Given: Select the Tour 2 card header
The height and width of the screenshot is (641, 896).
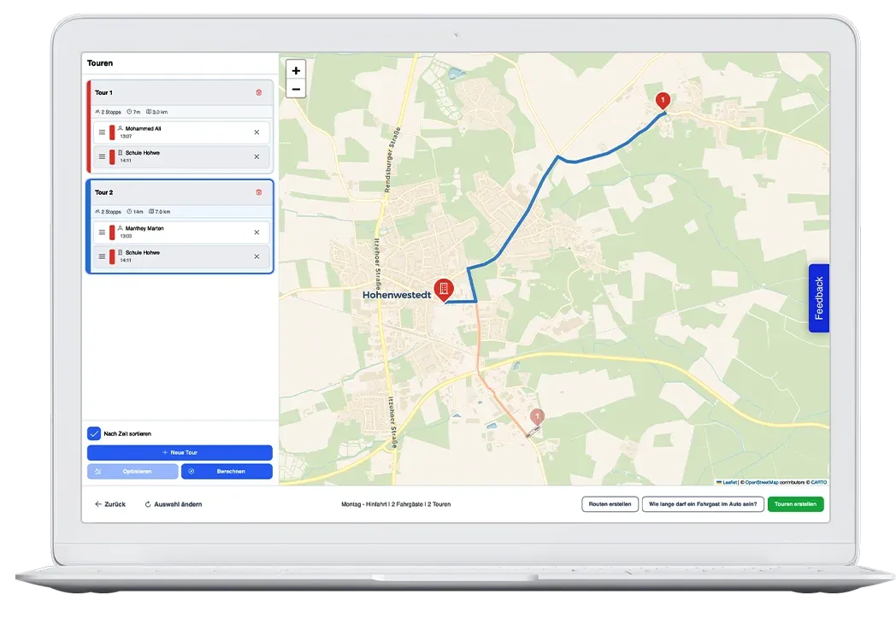Looking at the screenshot, I should [x=171, y=192].
